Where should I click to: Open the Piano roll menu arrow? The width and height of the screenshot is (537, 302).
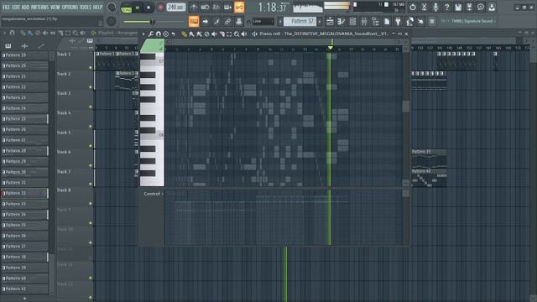tap(143, 34)
